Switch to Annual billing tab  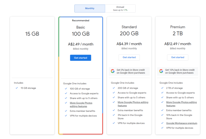tap(120, 8)
